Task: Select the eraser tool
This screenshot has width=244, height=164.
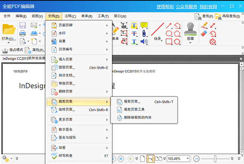Action: click(204, 34)
